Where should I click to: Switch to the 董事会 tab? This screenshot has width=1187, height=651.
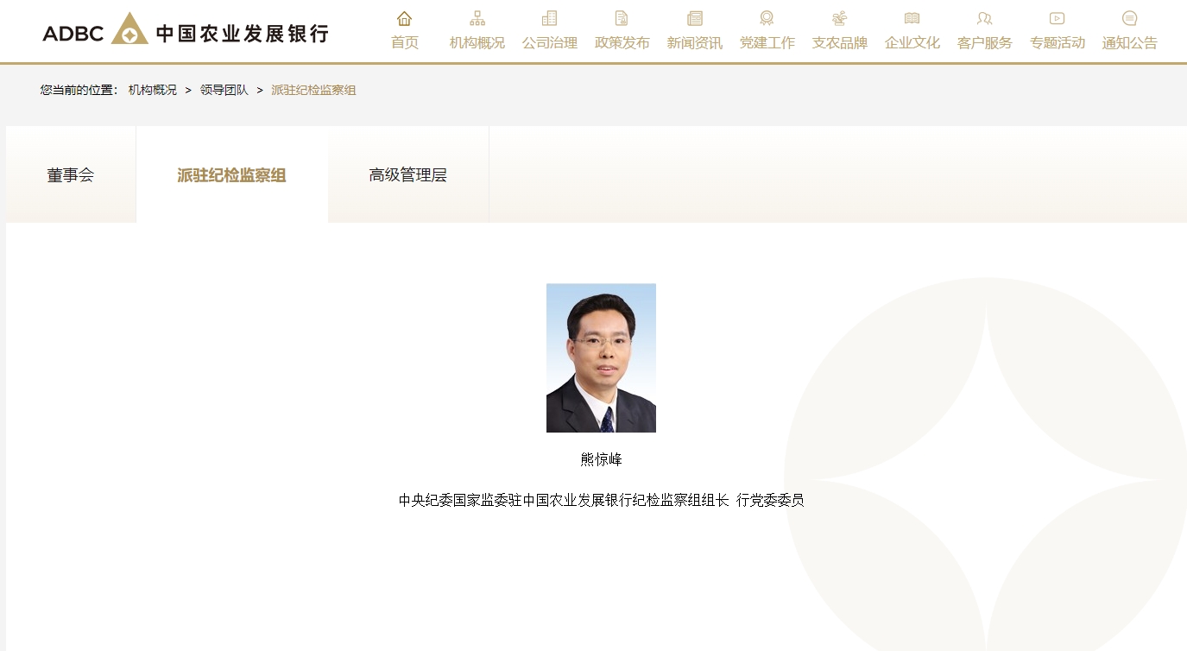(x=71, y=174)
